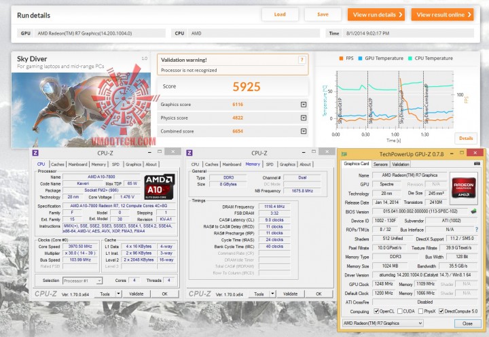Click OK in Memory CPU-Z window
Screen dimensions: 489x337
click(319, 294)
